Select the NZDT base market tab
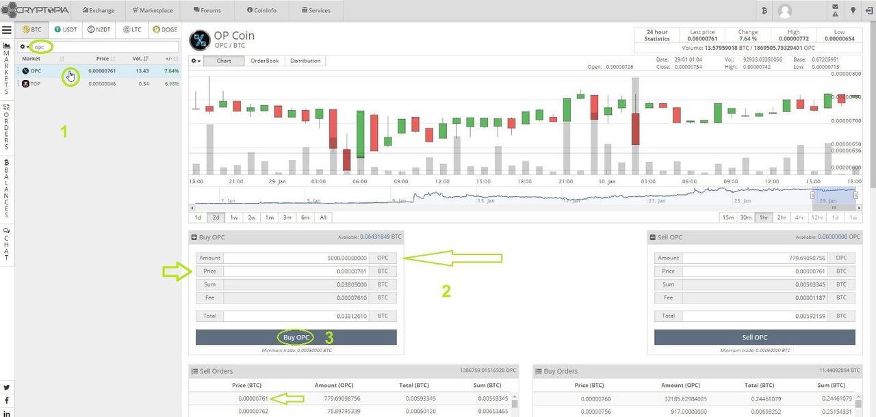 [99, 29]
